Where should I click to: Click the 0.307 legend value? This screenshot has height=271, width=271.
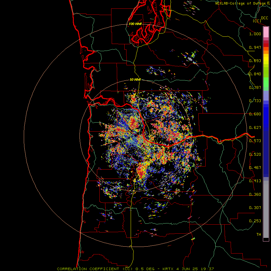pyautogui.click(x=255, y=208)
